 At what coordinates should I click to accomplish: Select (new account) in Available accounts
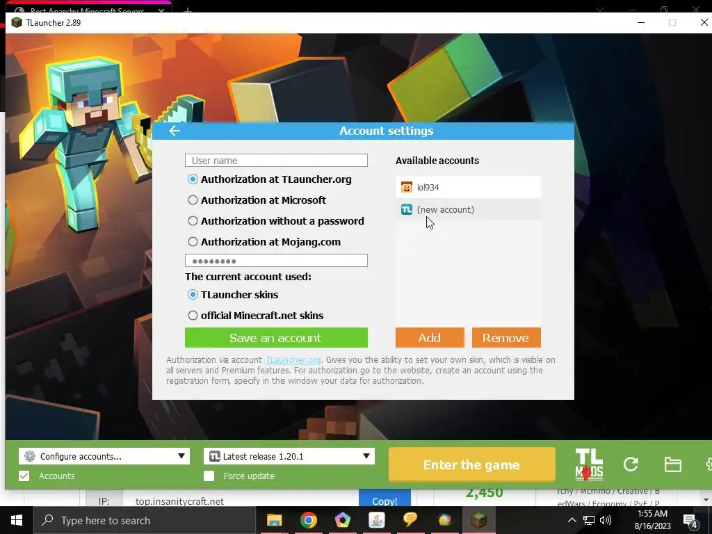(468, 209)
